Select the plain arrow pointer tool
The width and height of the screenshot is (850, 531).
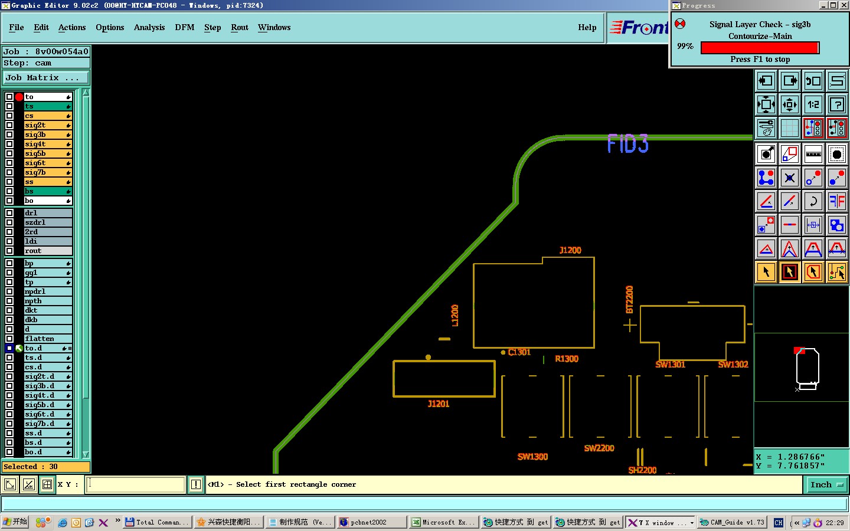(x=766, y=272)
